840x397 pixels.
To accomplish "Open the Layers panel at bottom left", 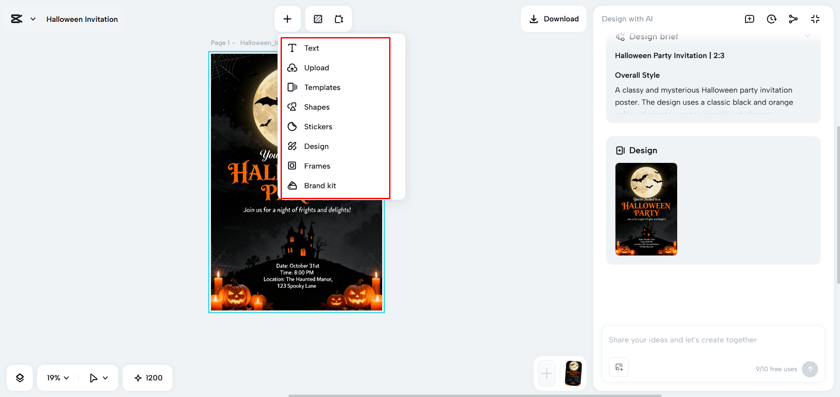I will pyautogui.click(x=20, y=378).
